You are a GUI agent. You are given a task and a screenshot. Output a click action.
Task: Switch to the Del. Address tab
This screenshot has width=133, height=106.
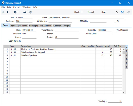[46, 26]
